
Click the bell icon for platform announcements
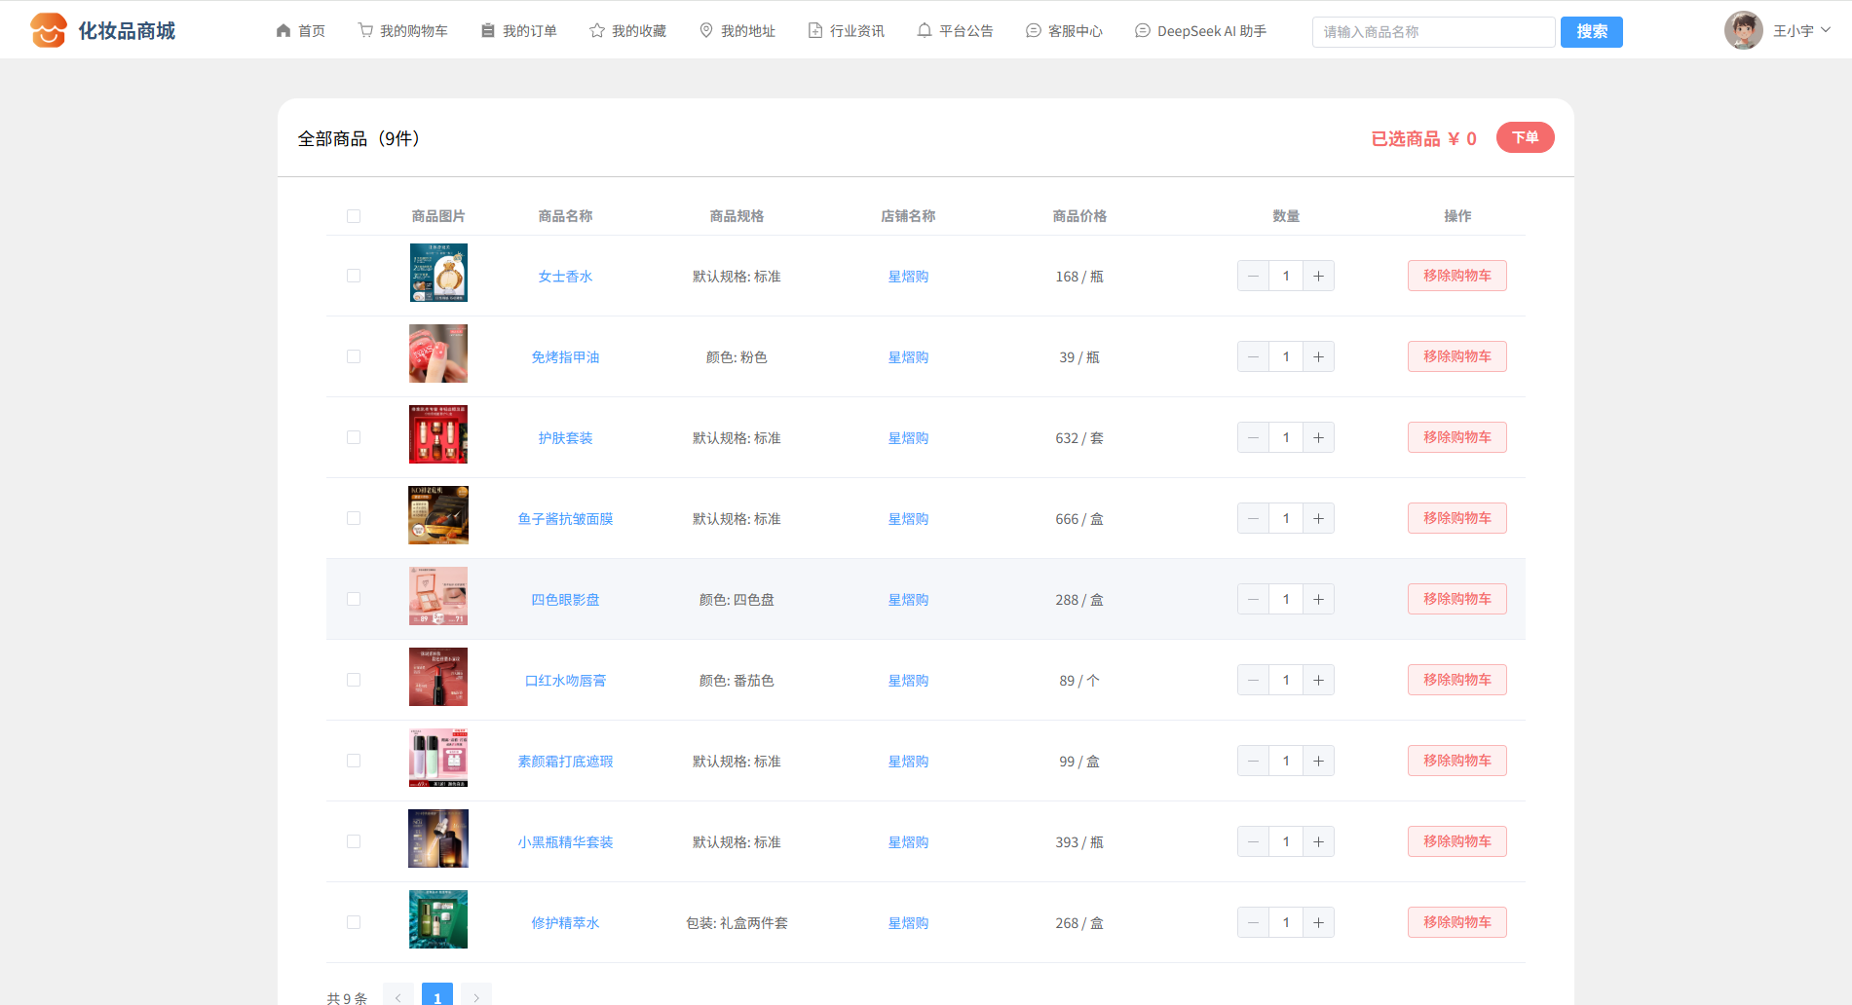coord(925,31)
